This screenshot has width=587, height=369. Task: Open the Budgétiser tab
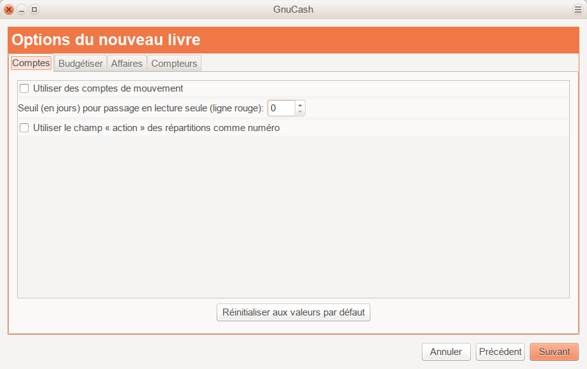click(81, 64)
